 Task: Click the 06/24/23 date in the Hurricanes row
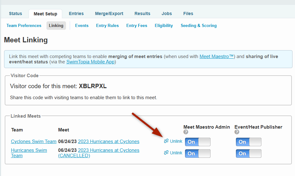pos(67,150)
